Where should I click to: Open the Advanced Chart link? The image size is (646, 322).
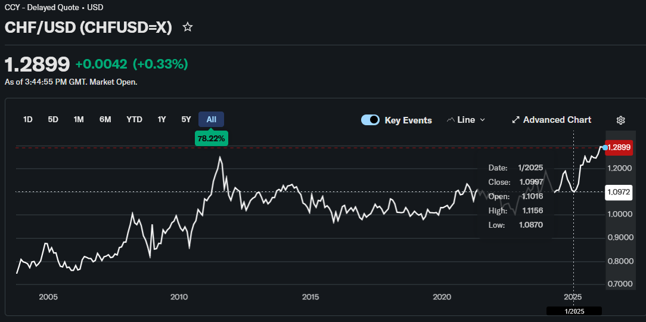point(557,120)
